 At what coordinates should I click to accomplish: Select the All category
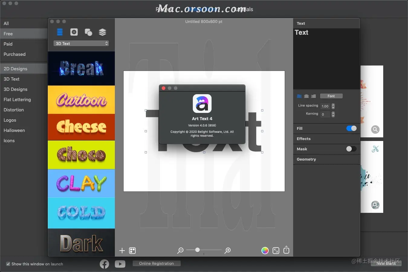coord(24,24)
